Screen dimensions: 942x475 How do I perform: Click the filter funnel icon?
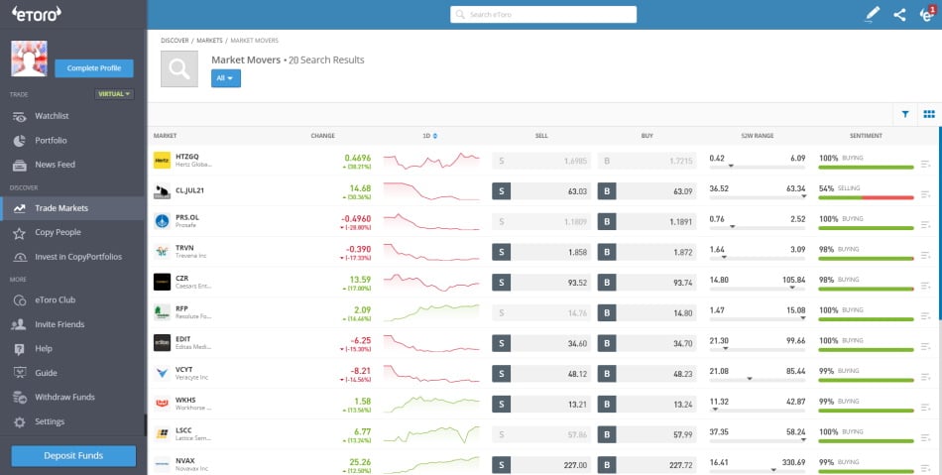coord(904,114)
